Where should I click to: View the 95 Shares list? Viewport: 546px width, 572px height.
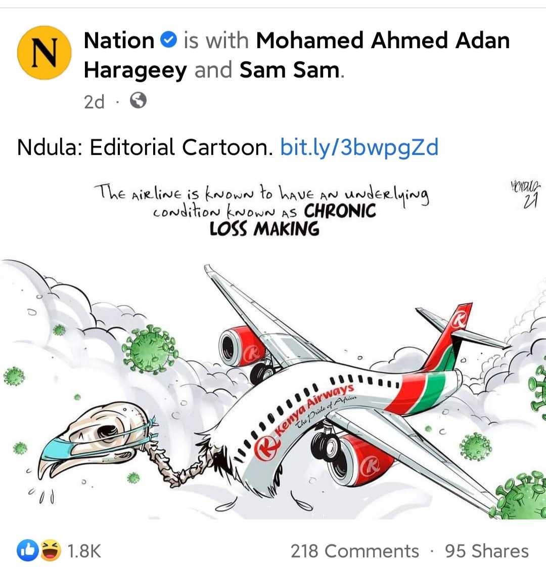pos(487,551)
